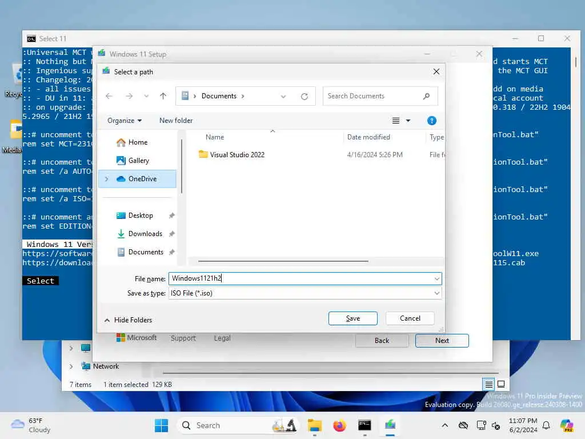The width and height of the screenshot is (585, 439).
Task: Launch Firefox from the taskbar
Action: tap(339, 425)
